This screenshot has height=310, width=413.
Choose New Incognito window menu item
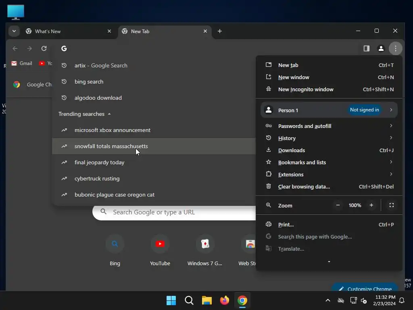point(329,89)
